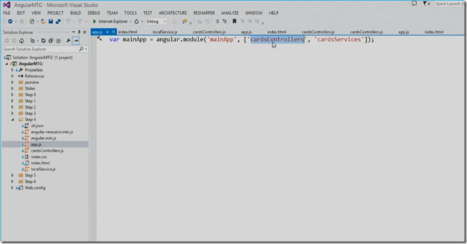This screenshot has height=244, width=467.
Task: Select angular-resource.min.js in Solution Explorer
Action: [x=52, y=132]
